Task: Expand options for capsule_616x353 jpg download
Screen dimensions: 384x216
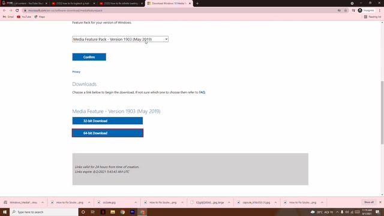Action: point(275,203)
